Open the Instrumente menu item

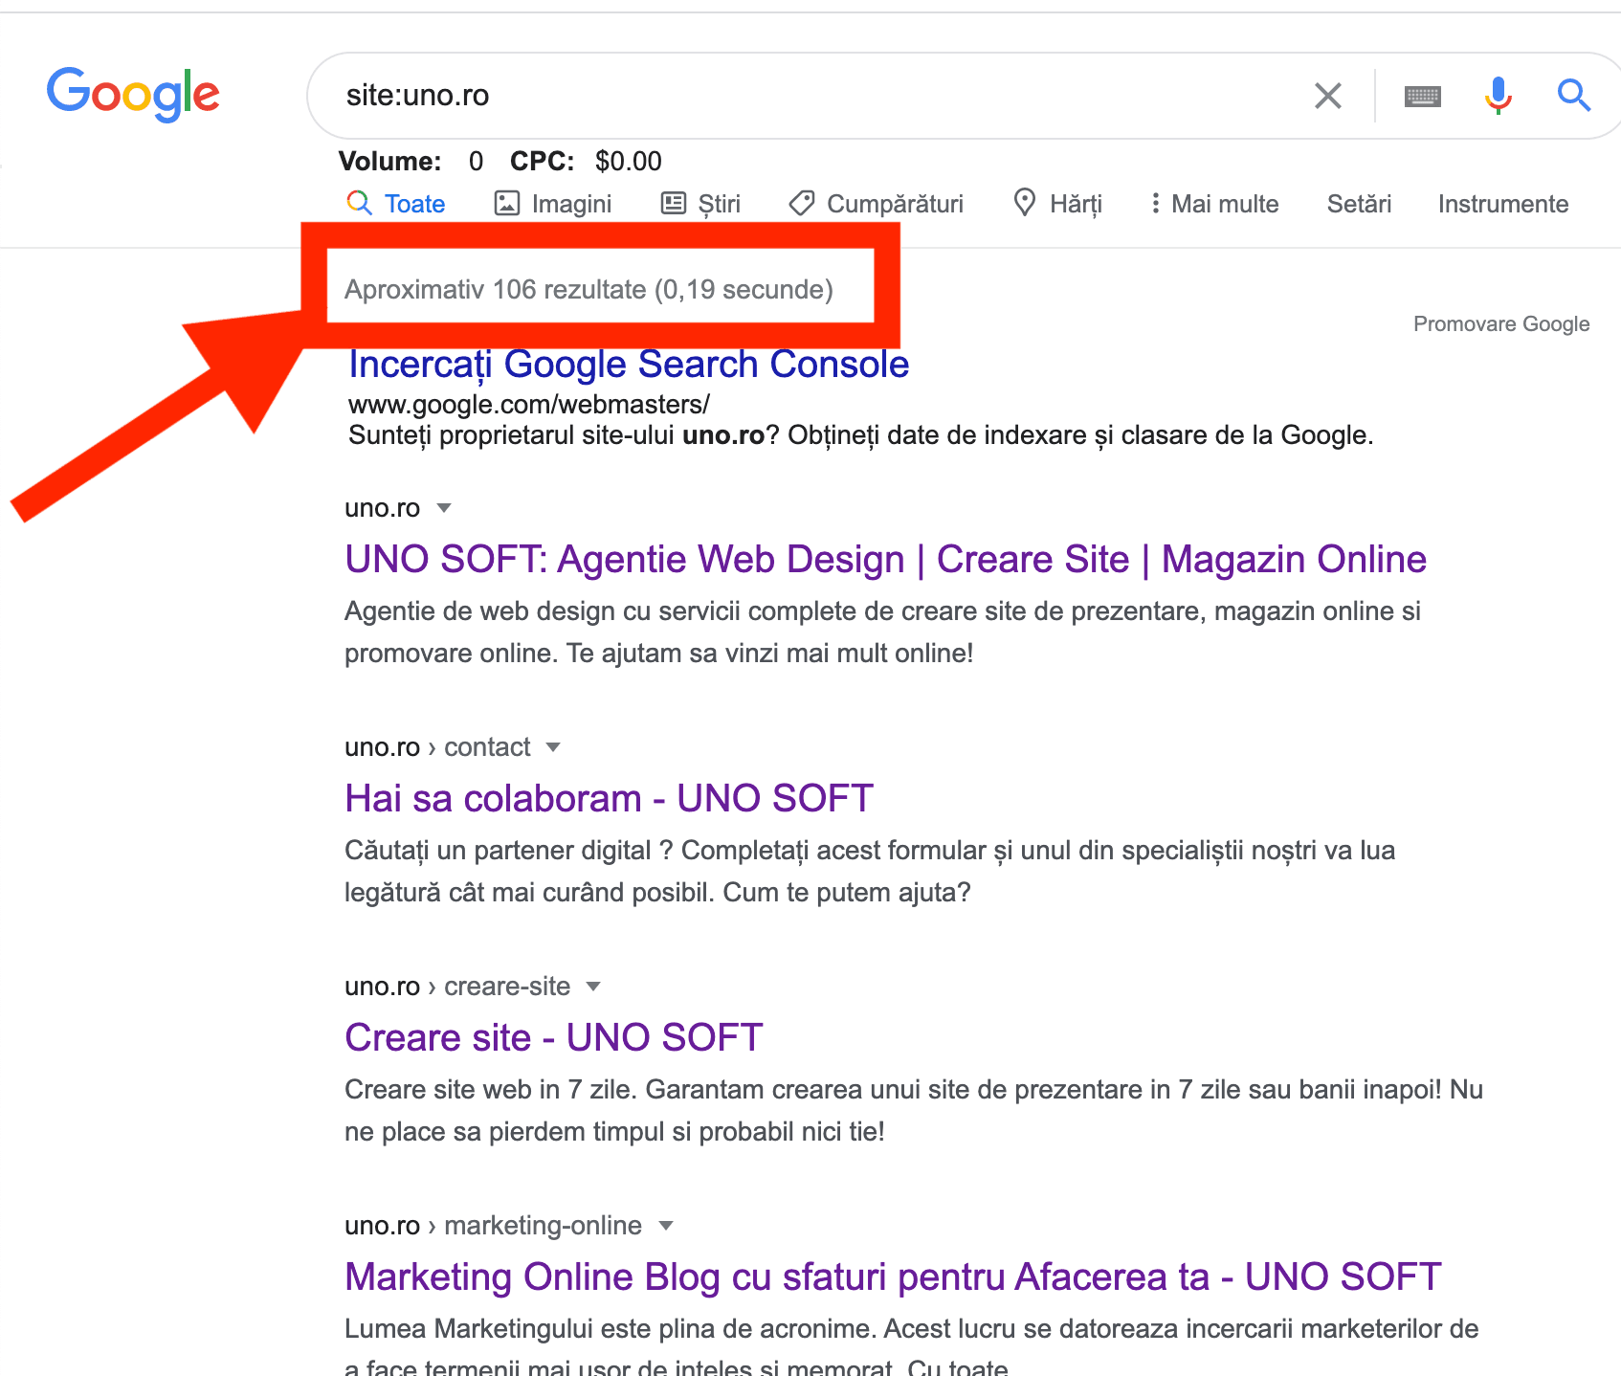click(x=1502, y=203)
